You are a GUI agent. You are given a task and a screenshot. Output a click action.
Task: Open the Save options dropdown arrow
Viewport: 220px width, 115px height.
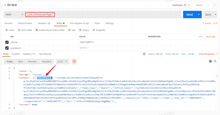click(215, 14)
